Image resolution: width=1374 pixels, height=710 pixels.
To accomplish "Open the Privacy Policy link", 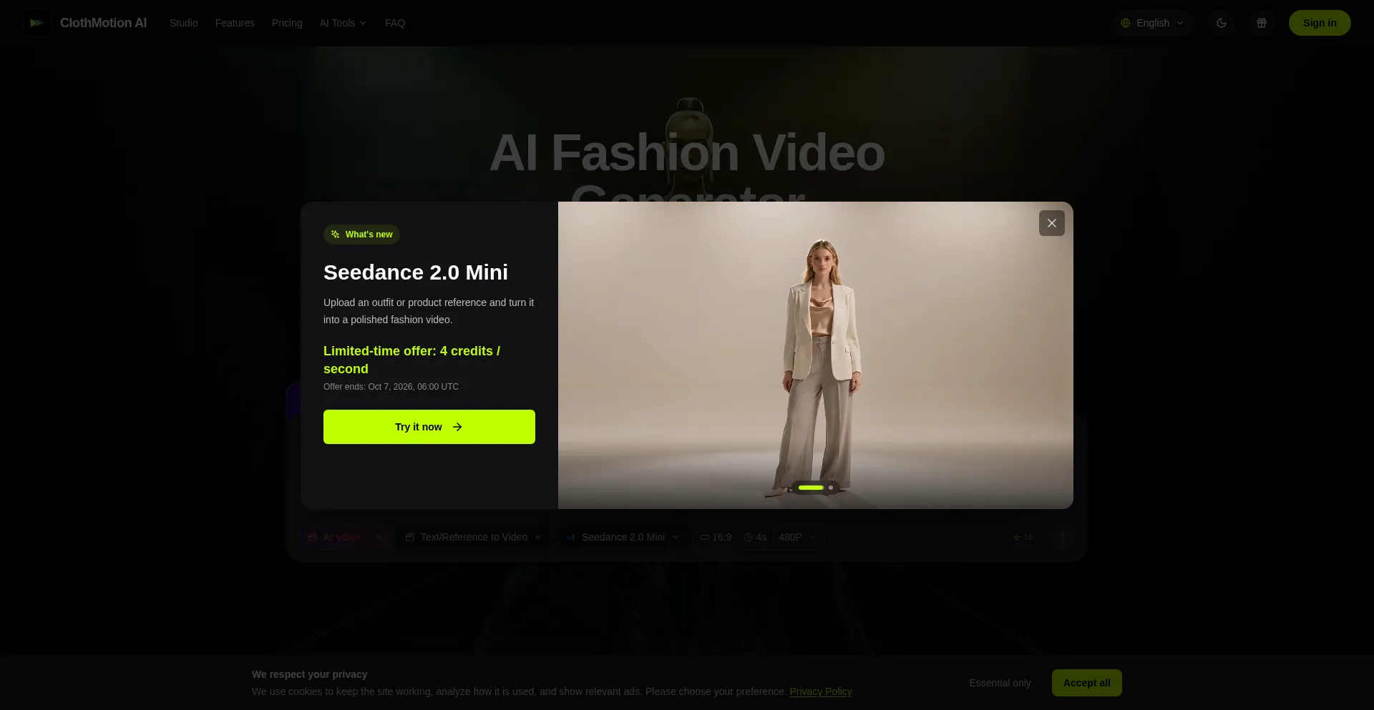I will tap(821, 691).
